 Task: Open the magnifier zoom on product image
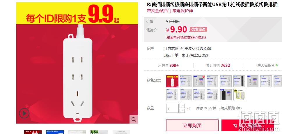click(134, 119)
